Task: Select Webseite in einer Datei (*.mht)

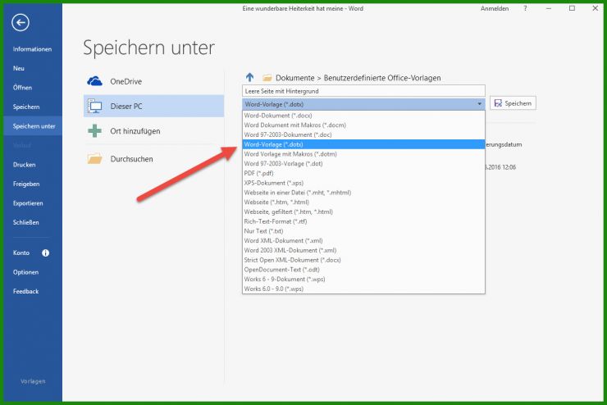Action: (x=363, y=193)
